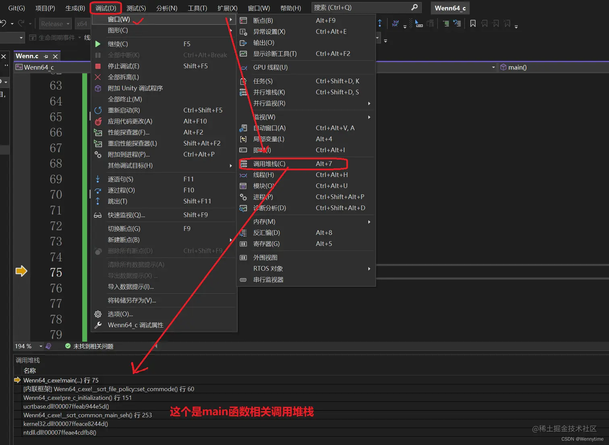609x445 pixels.
Task: Select Locals (局部变量) menu entry
Action: pyautogui.click(x=306, y=139)
